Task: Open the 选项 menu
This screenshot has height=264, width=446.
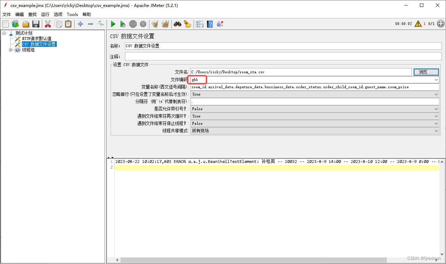Action: (58, 14)
